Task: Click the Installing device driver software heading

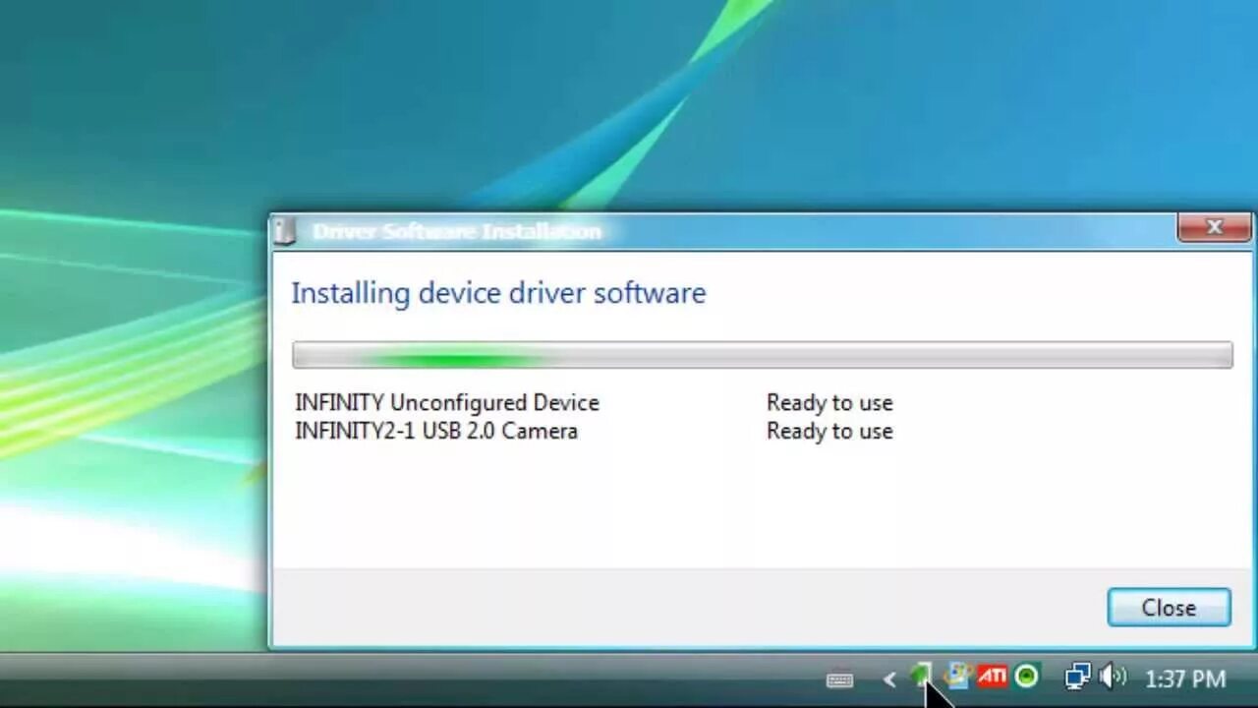Action: pyautogui.click(x=498, y=293)
